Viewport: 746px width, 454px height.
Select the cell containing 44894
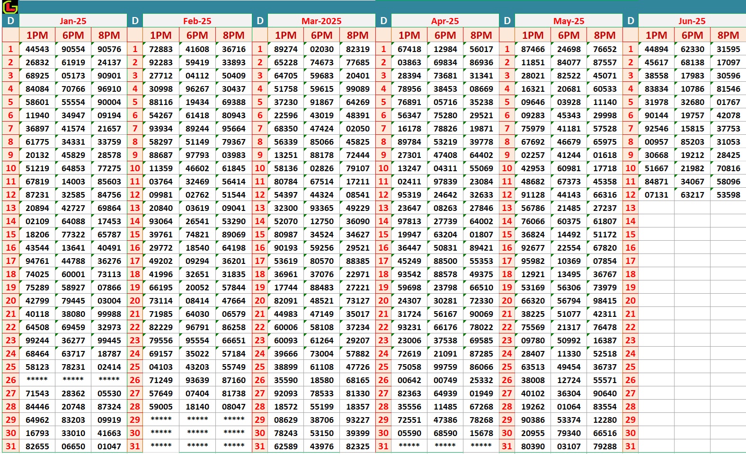657,49
